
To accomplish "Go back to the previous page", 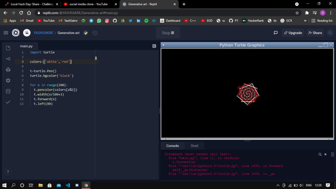I will click(x=5, y=13).
